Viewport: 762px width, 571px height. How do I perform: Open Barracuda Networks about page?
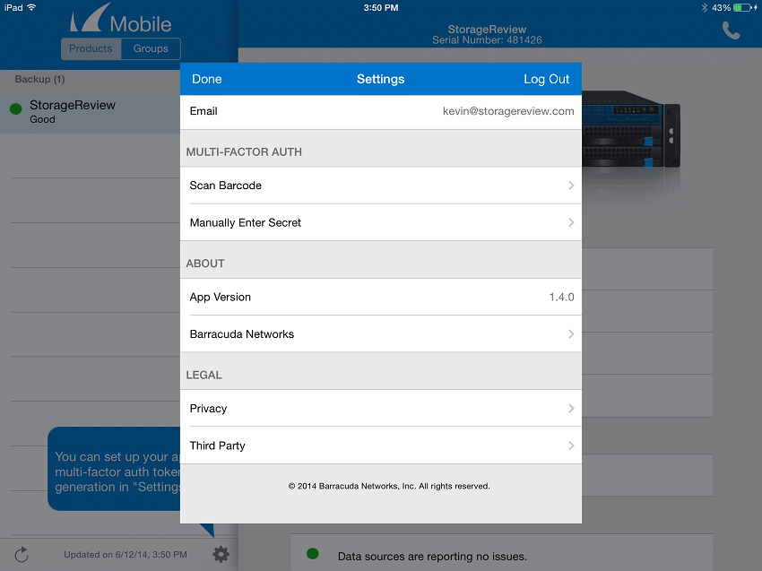[x=381, y=333]
